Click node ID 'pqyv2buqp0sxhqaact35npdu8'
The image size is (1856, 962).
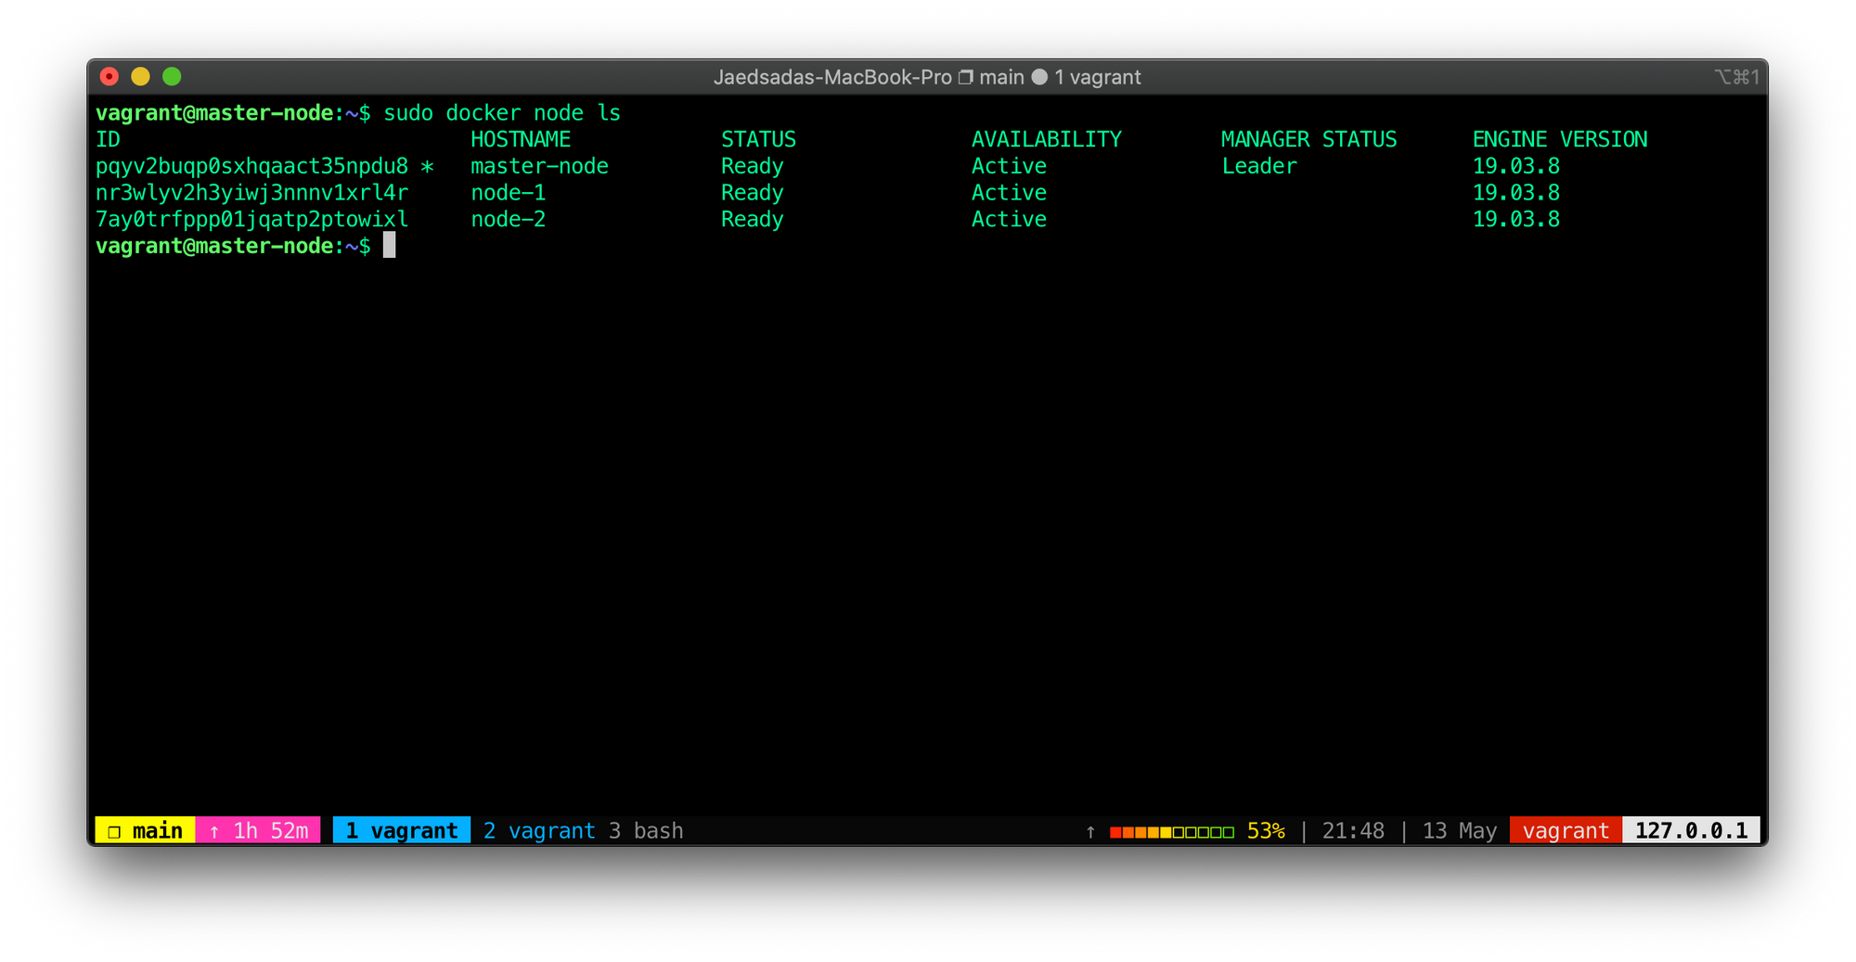[x=251, y=167]
